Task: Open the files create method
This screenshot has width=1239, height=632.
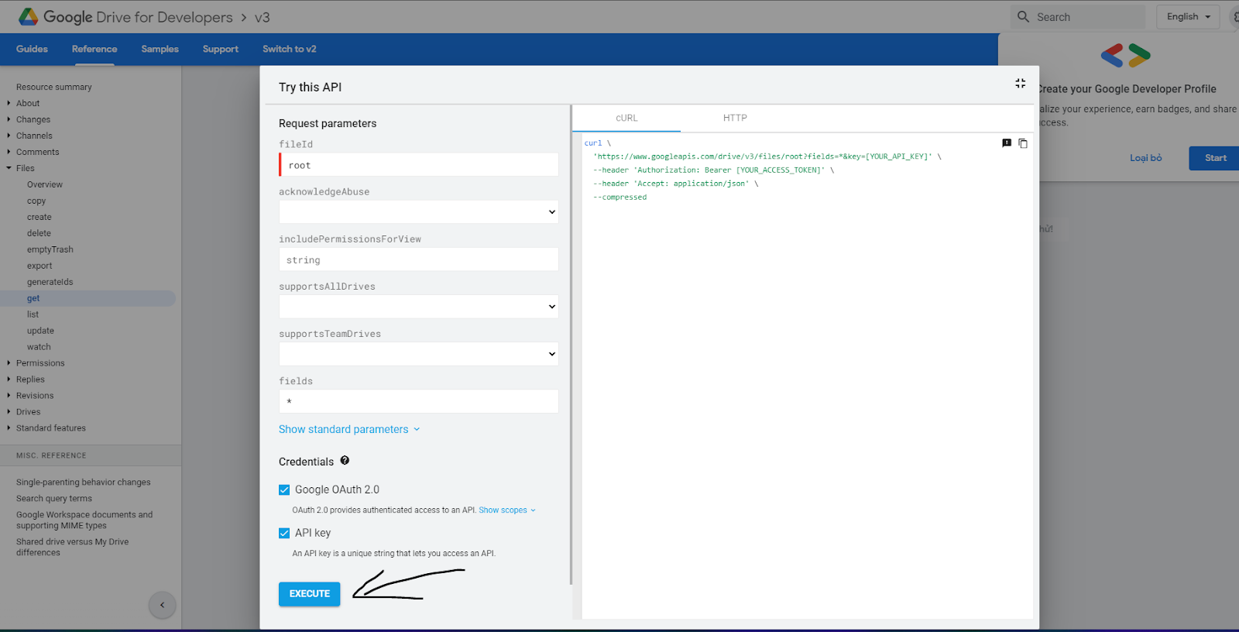Action: tap(39, 217)
